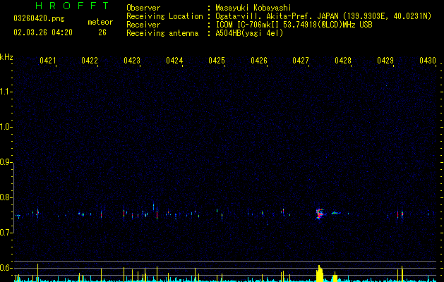Click the 0421 time axis marker
Screen dimensions: 444x282
click(47, 61)
